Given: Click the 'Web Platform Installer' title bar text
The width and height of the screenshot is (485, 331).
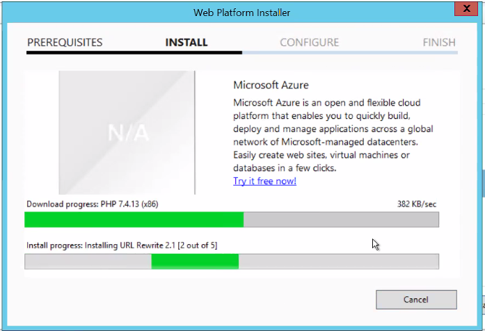Looking at the screenshot, I should [242, 13].
